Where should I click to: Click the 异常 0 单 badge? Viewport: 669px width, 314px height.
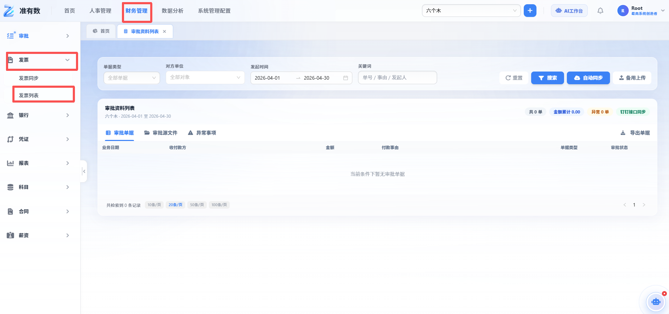(600, 112)
